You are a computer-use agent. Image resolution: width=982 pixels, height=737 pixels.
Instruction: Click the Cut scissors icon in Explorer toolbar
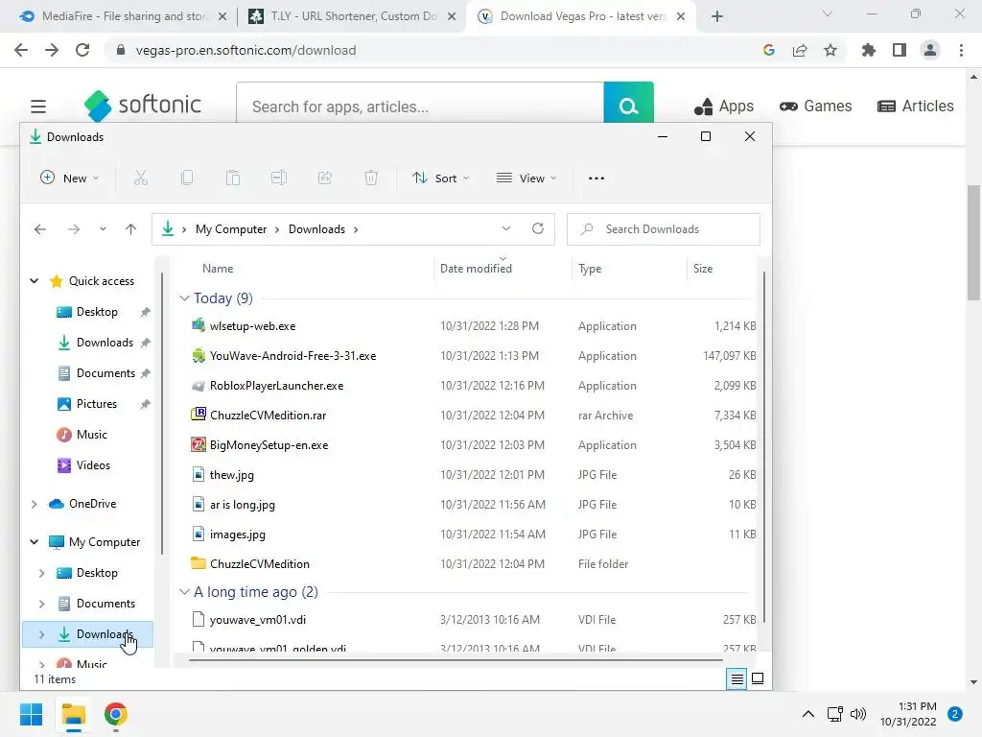141,178
